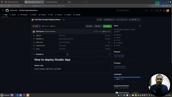This screenshot has height=97, width=172.
Task: Open the 0 tags link
Action: pyautogui.click(x=53, y=26)
